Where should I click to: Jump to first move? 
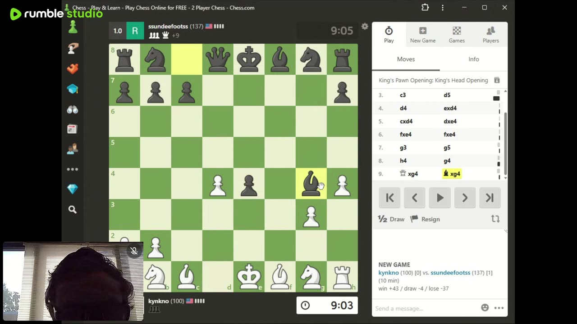coord(390,198)
